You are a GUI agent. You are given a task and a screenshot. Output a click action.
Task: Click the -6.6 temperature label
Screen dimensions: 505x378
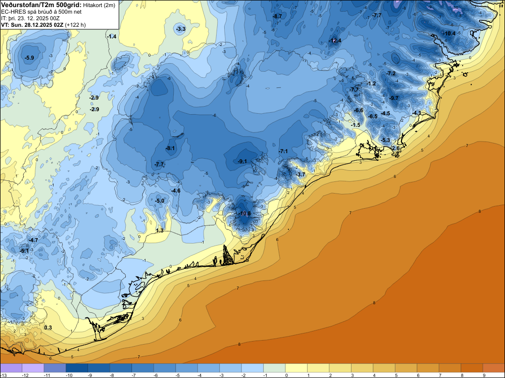coord(359,111)
